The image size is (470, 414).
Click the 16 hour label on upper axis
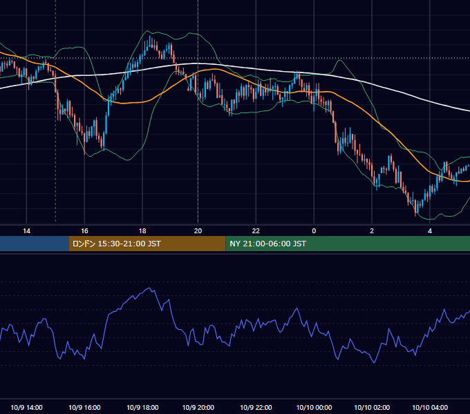(84, 231)
